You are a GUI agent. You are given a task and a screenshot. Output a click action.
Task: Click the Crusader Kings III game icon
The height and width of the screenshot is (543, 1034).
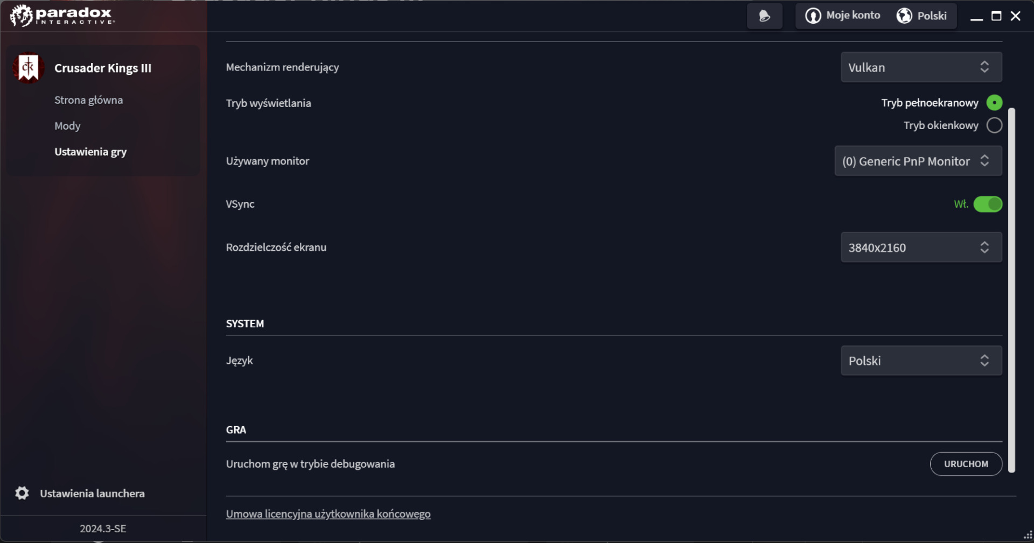coord(29,68)
